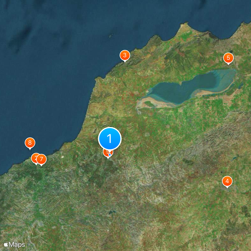
Task: Select the tiny island off north coast
Action: (x=110, y=36)
